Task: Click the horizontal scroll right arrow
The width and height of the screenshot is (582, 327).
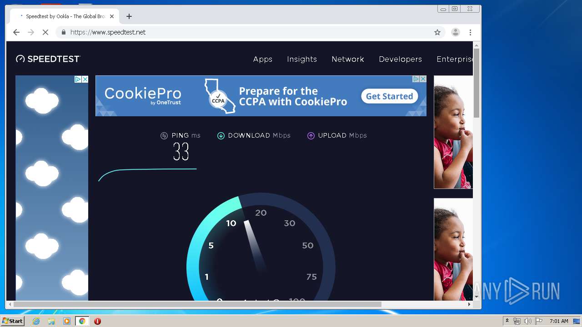Action: pyautogui.click(x=469, y=304)
